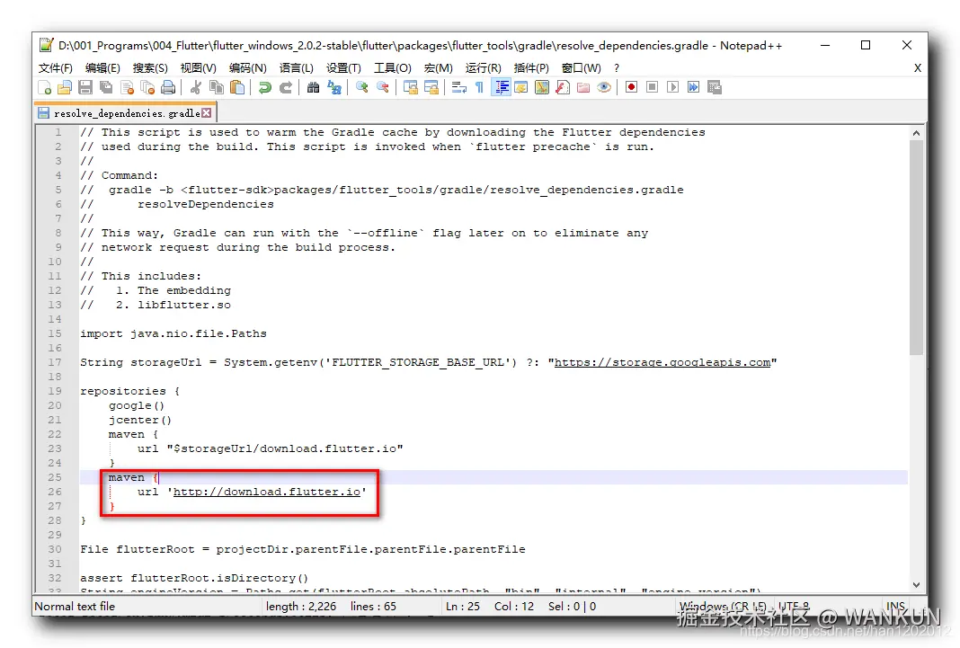Click vertical scrollbar up arrow
Image resolution: width=960 pixels, height=648 pixels.
pyautogui.click(x=916, y=133)
